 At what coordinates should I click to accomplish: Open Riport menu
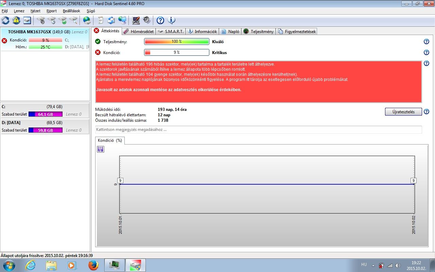click(x=52, y=11)
